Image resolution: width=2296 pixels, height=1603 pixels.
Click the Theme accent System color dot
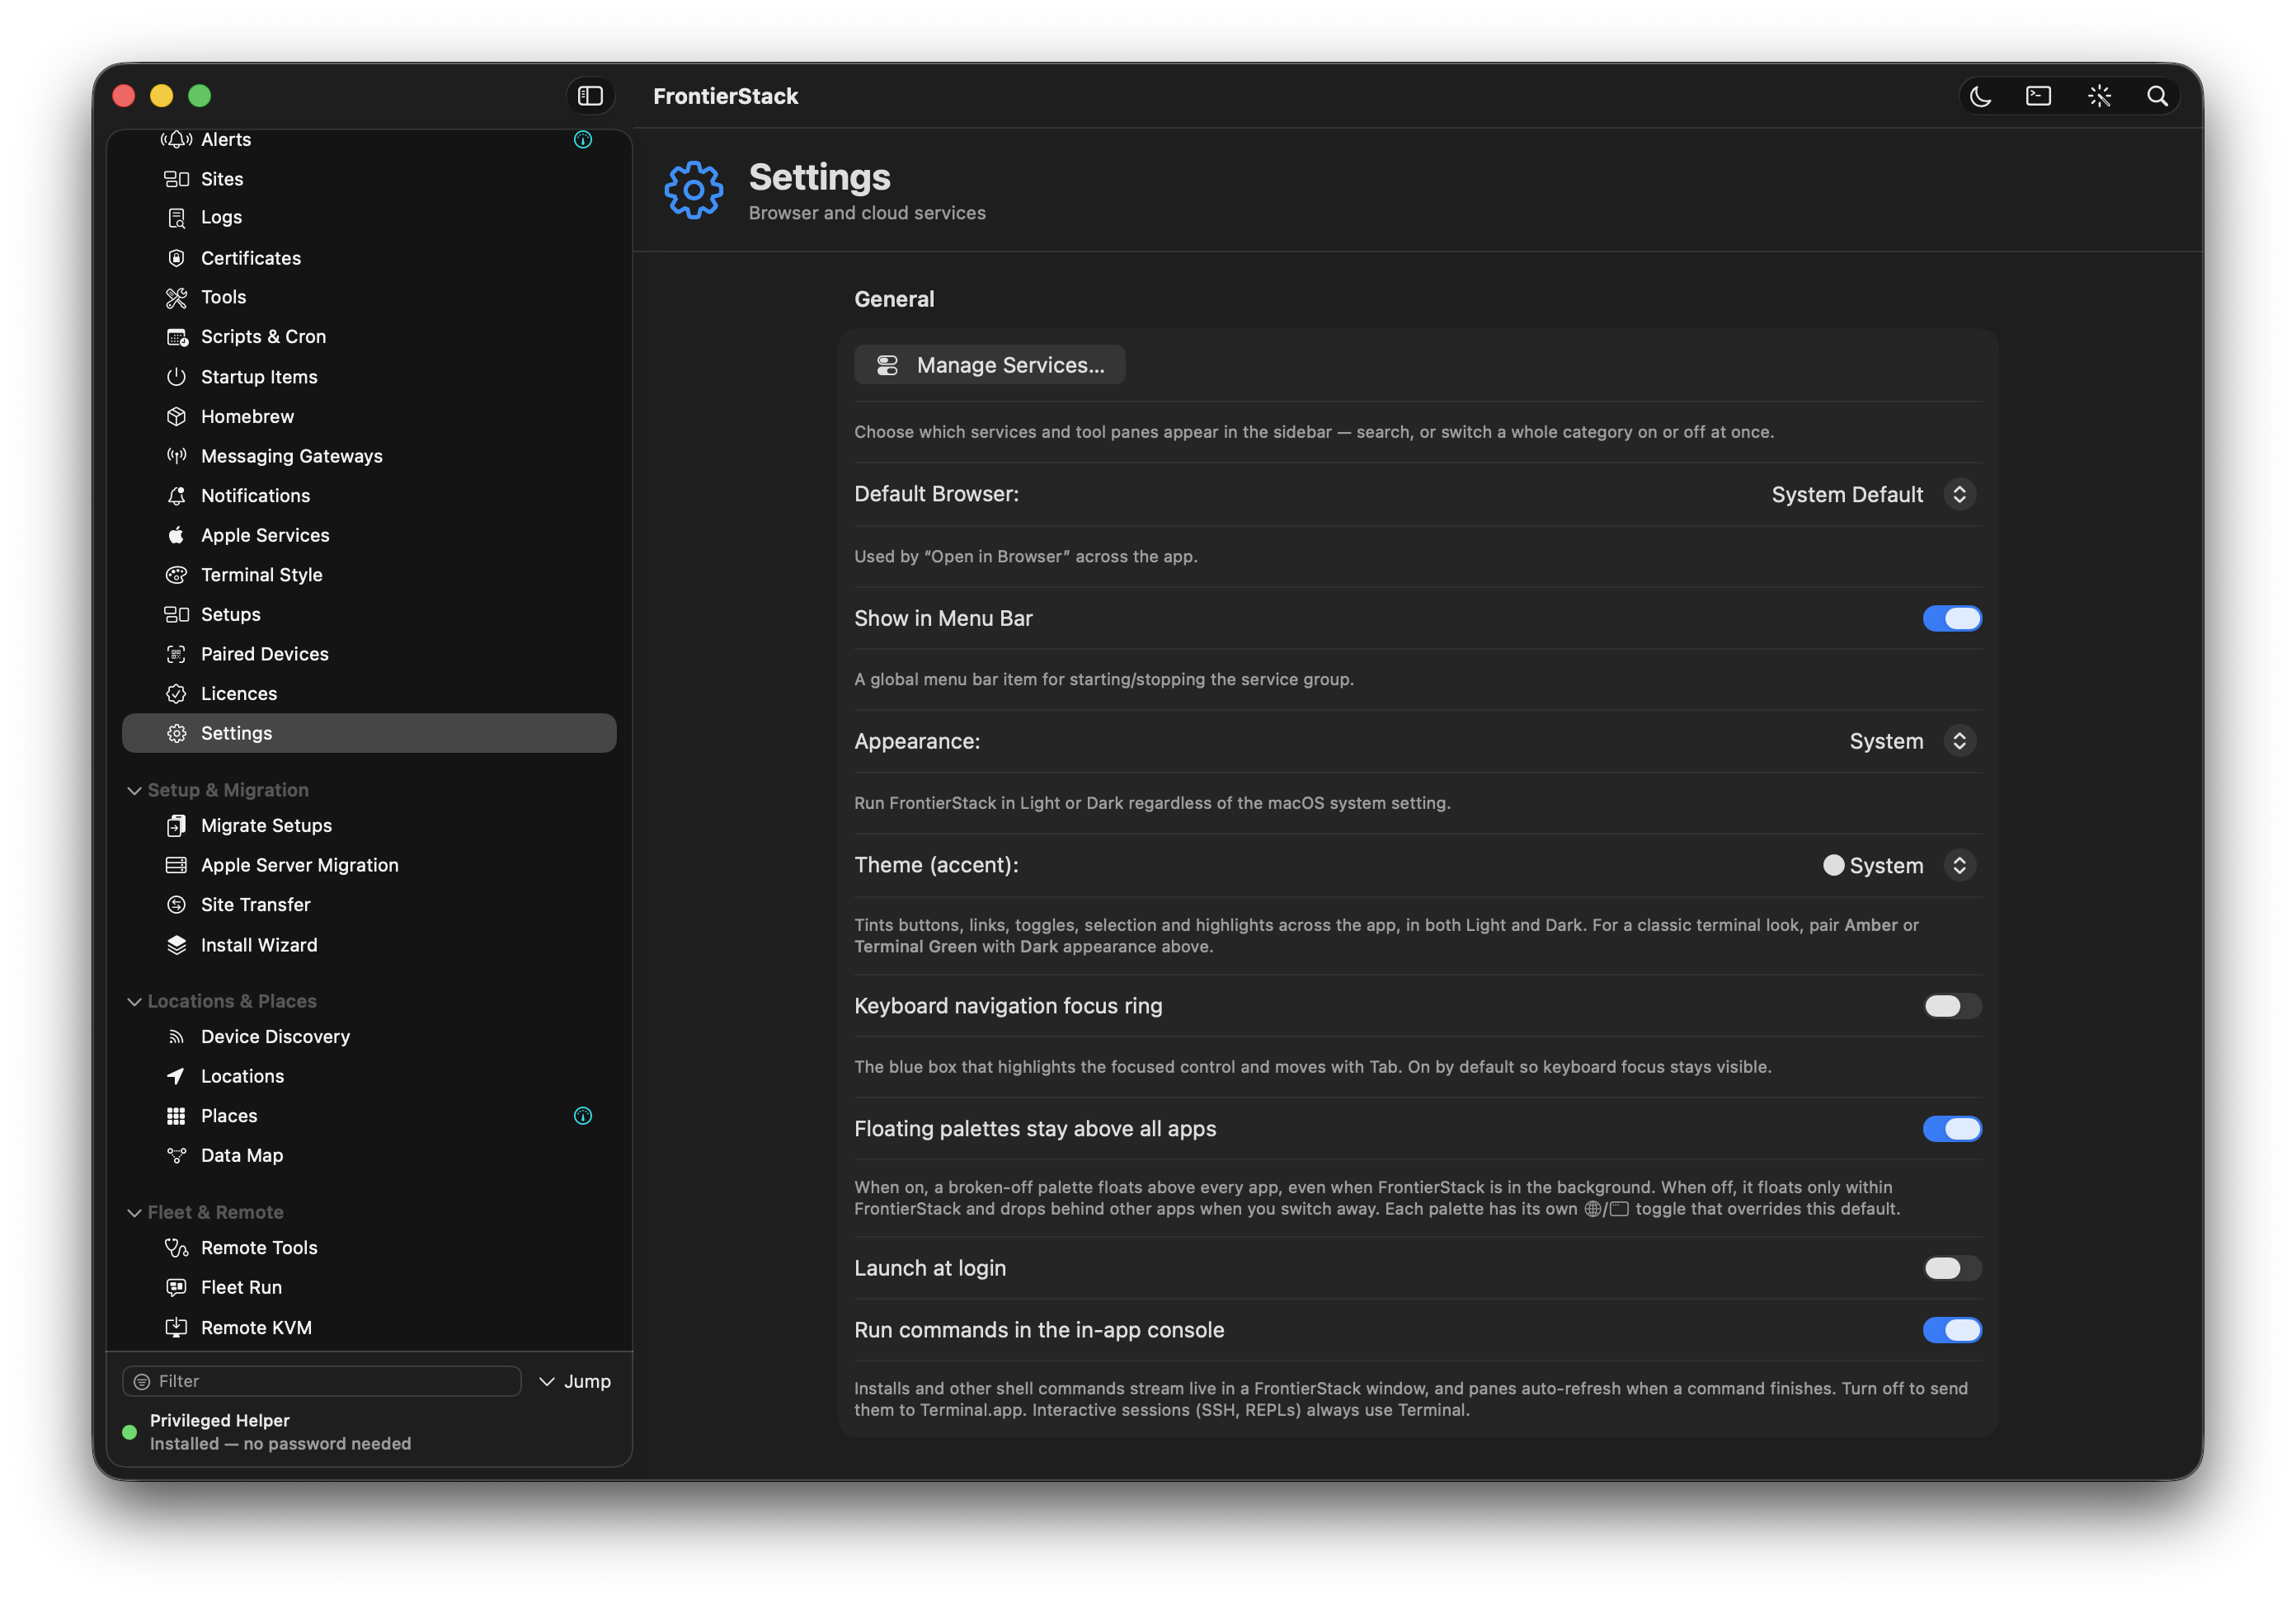(1833, 865)
